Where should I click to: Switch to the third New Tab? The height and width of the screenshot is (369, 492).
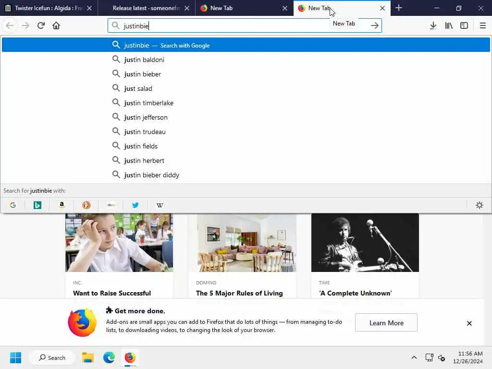pyautogui.click(x=244, y=8)
